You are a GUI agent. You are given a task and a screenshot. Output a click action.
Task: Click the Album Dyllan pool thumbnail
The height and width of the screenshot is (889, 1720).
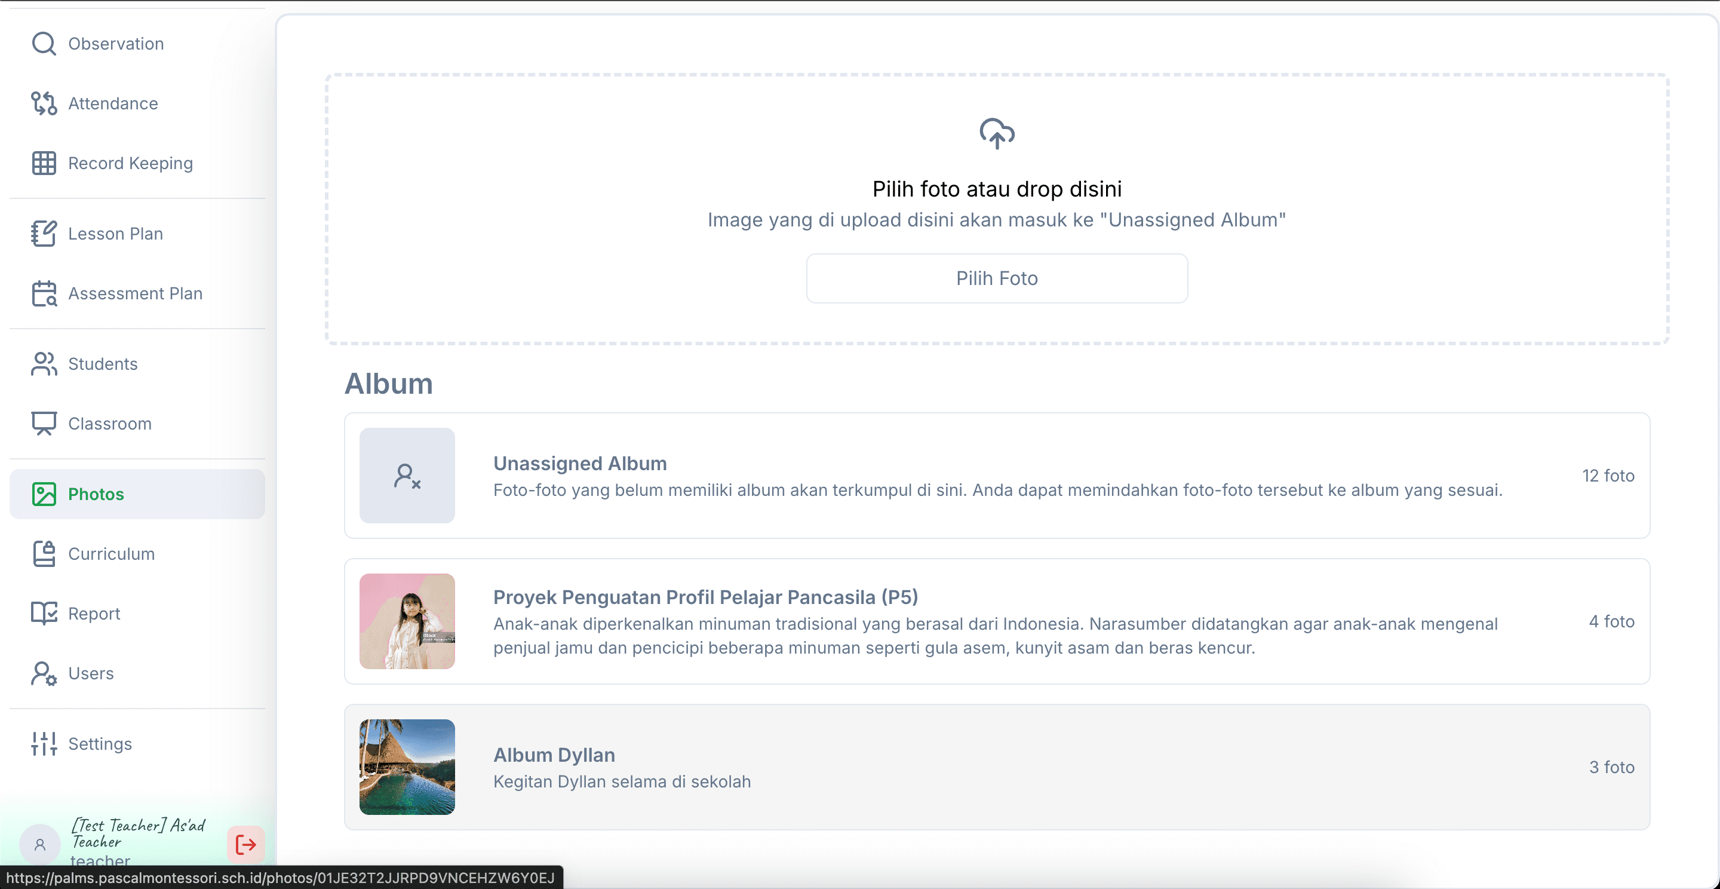point(407,767)
